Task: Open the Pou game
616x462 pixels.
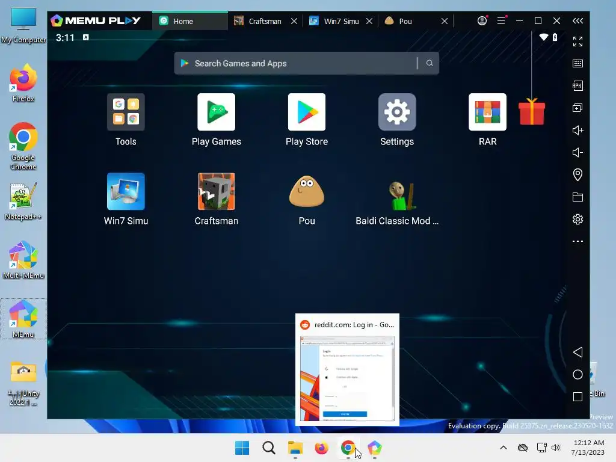Action: pyautogui.click(x=307, y=191)
